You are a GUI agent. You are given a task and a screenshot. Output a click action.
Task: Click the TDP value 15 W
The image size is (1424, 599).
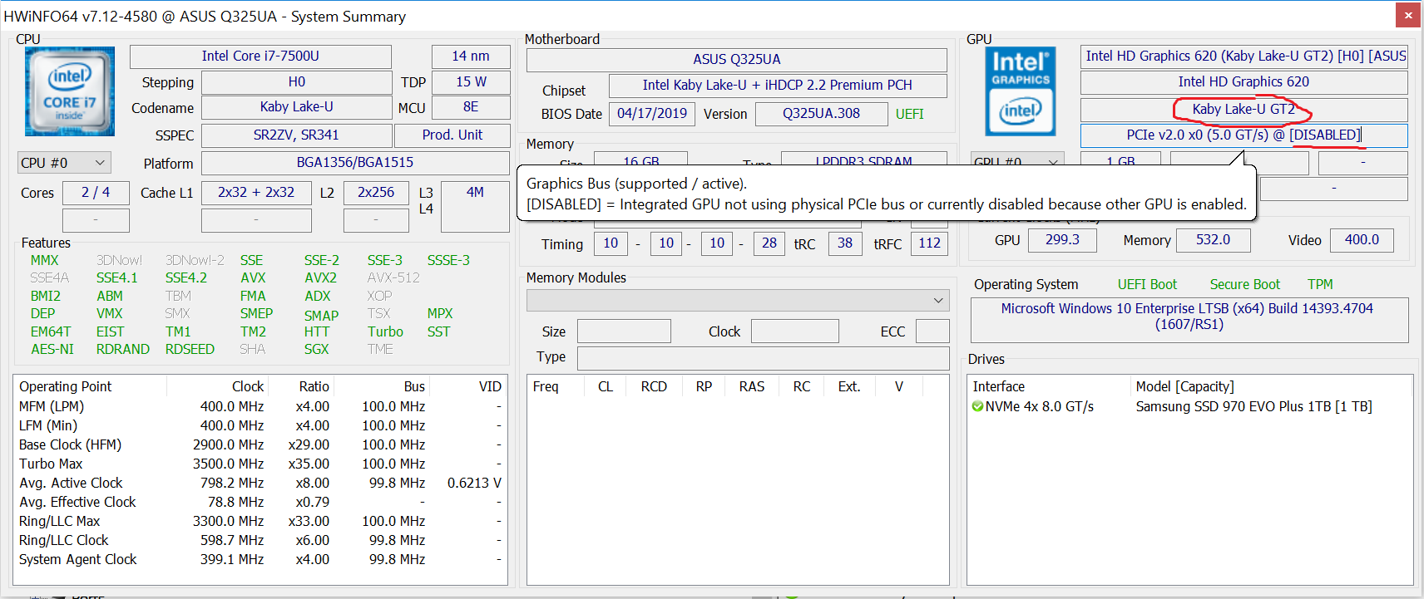coord(471,82)
